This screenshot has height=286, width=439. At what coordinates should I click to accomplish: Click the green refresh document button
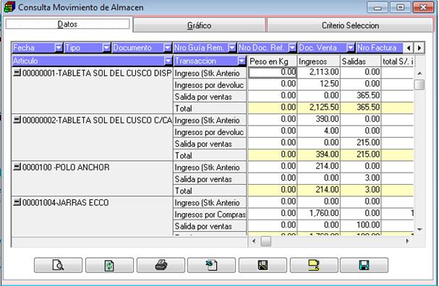pos(109,265)
